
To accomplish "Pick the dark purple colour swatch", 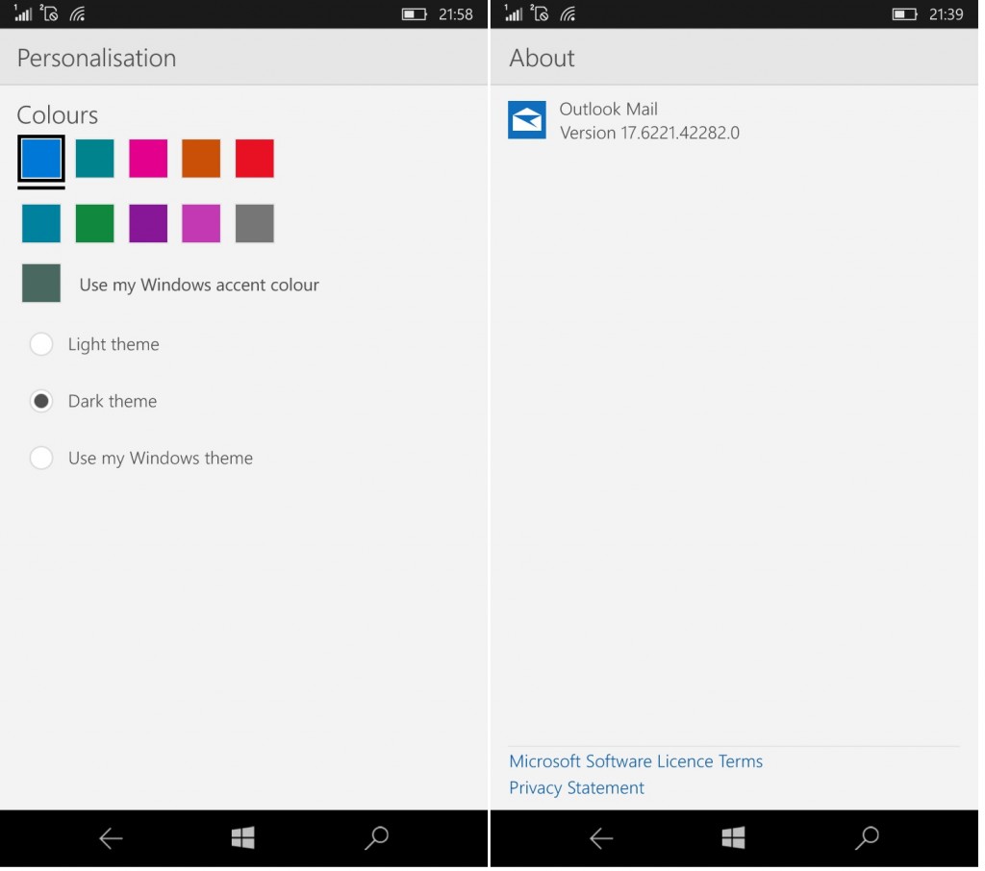I will [148, 224].
